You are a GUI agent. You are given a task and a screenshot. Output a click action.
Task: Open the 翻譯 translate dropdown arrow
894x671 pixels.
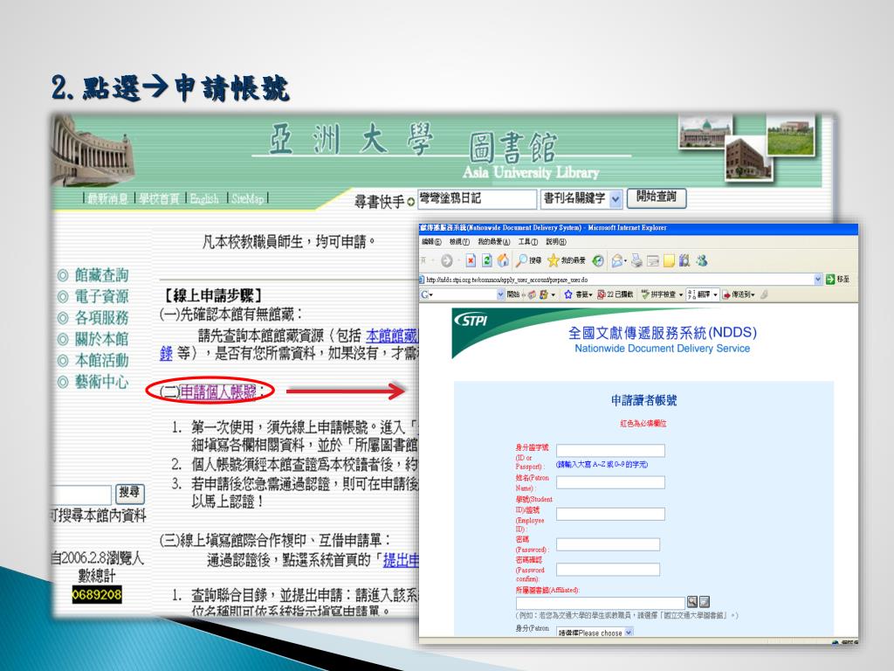tap(716, 294)
